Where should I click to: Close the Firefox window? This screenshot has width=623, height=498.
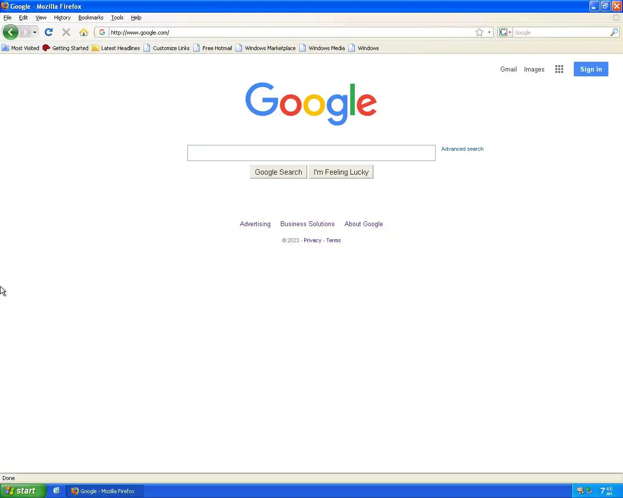click(x=617, y=6)
